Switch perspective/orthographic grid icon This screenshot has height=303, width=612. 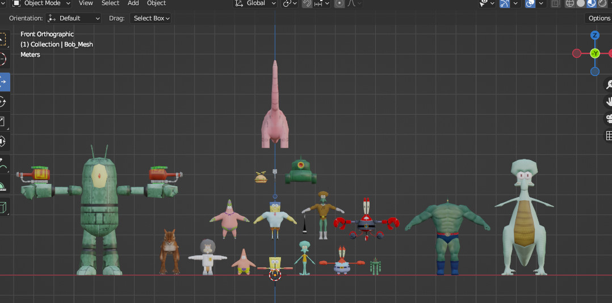[607, 136]
